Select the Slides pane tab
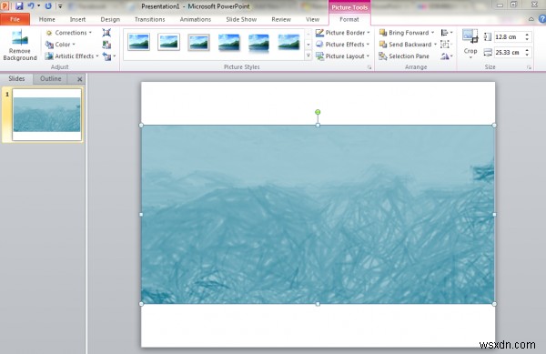Viewport: 546px width, 354px height. [16, 78]
